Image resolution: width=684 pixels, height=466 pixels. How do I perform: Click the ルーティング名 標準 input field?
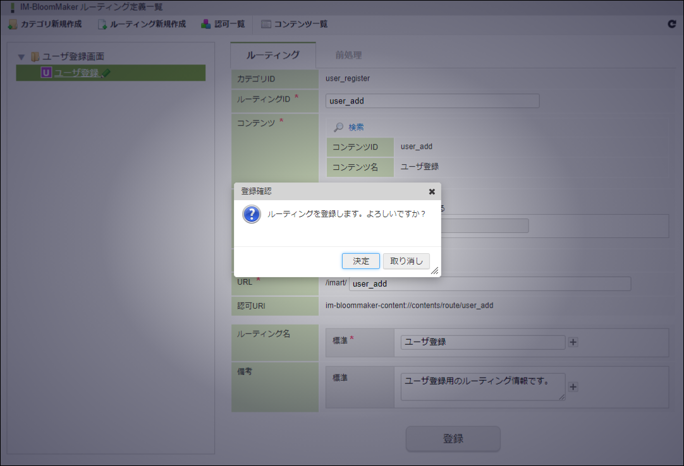(x=483, y=342)
